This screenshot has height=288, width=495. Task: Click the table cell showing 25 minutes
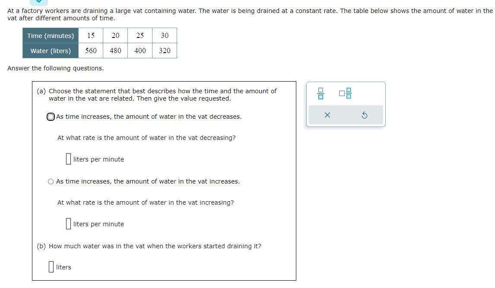[x=140, y=36]
